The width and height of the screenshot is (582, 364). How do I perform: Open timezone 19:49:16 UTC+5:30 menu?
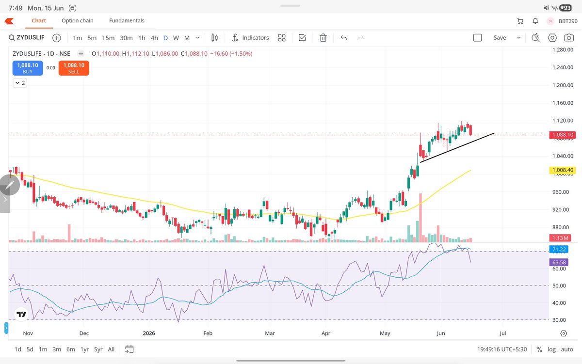pos(502,349)
